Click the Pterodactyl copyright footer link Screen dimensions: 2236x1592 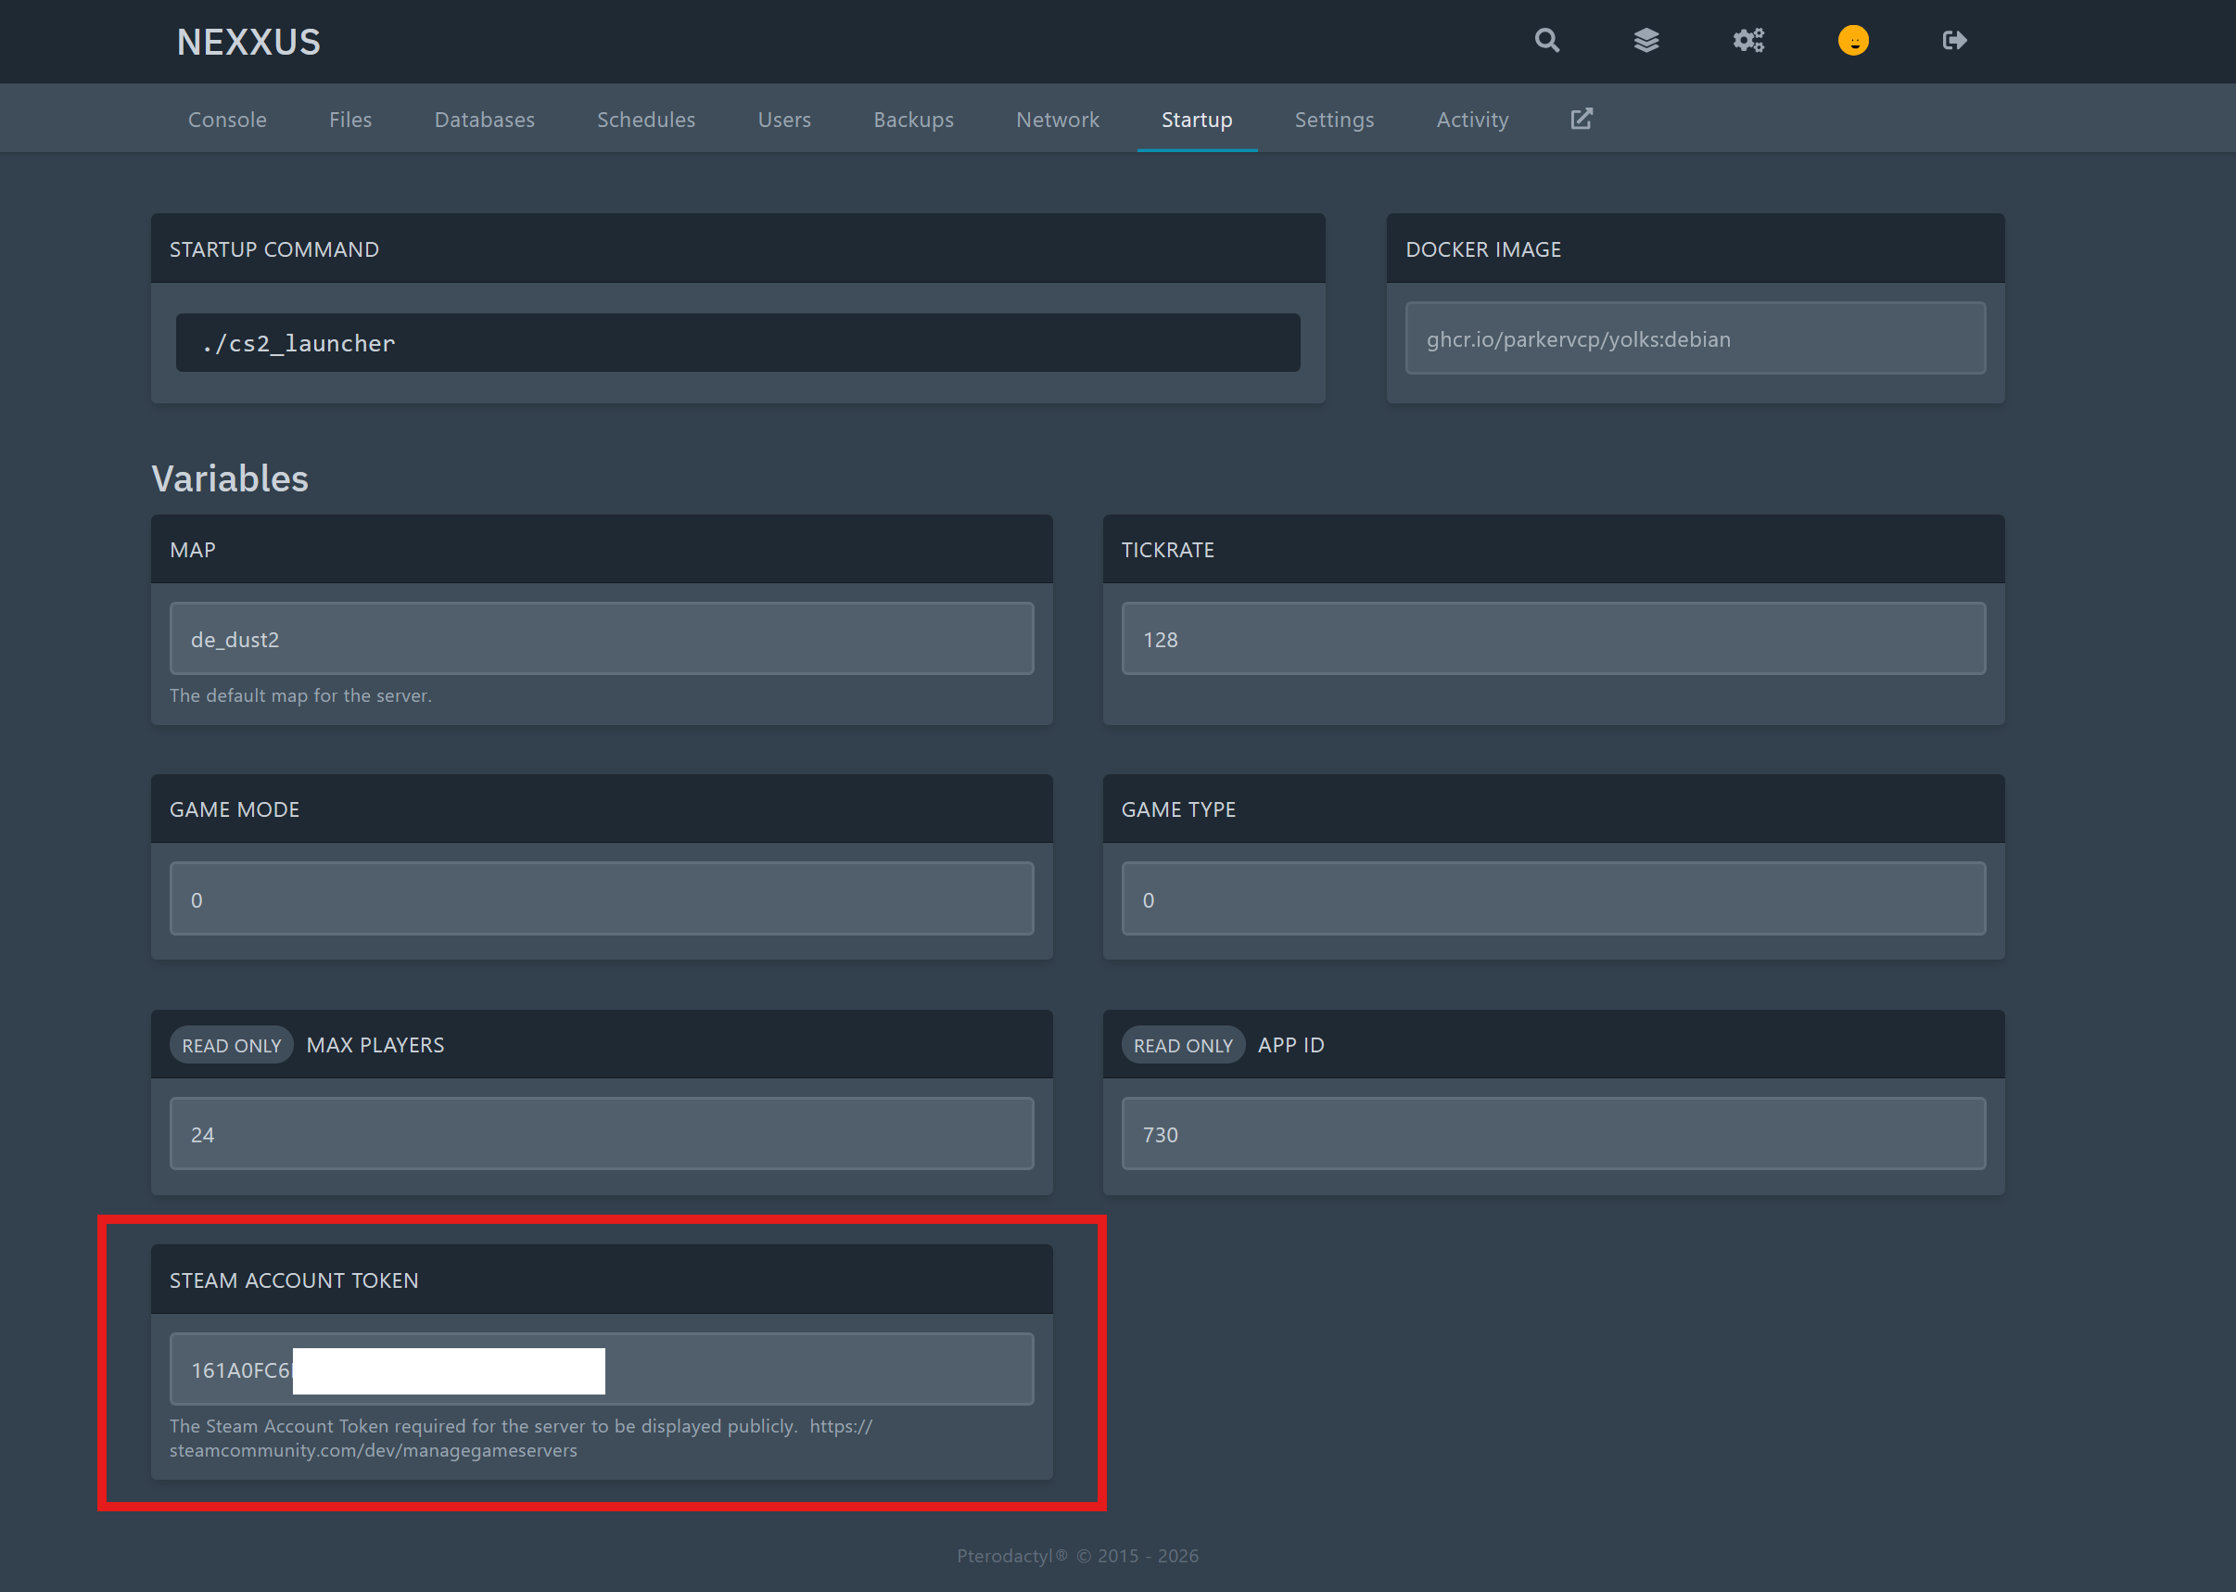1077,1556
